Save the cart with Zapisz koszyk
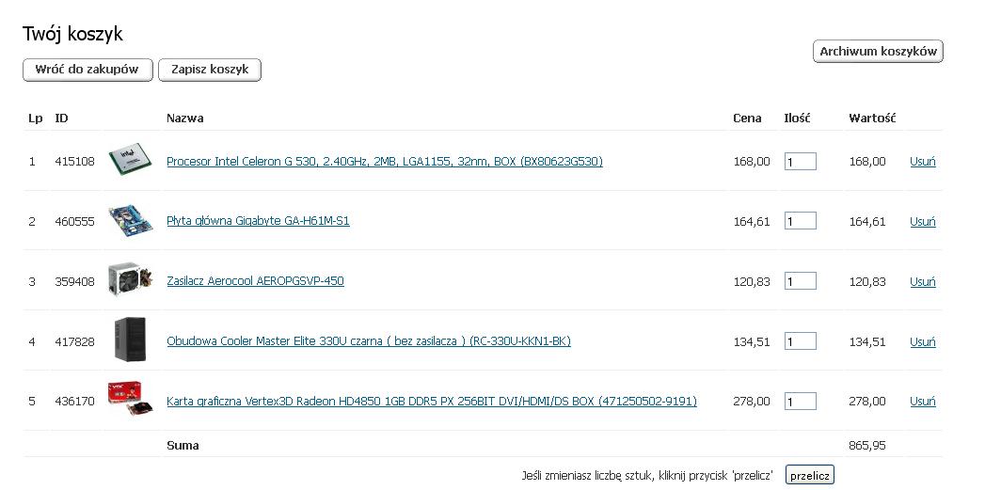 pyautogui.click(x=210, y=70)
